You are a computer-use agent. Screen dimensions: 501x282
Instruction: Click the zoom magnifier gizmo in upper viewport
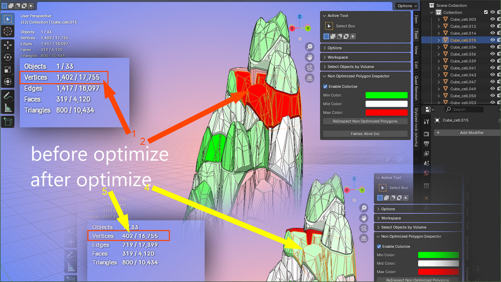point(309,47)
